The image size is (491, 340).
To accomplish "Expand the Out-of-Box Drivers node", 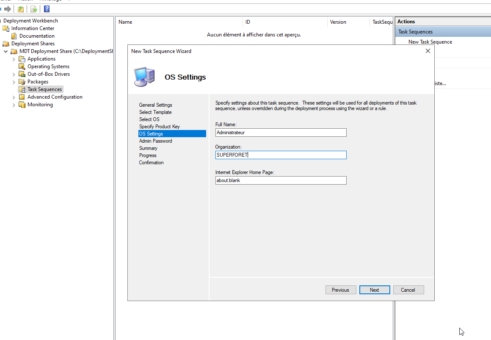I will point(14,74).
